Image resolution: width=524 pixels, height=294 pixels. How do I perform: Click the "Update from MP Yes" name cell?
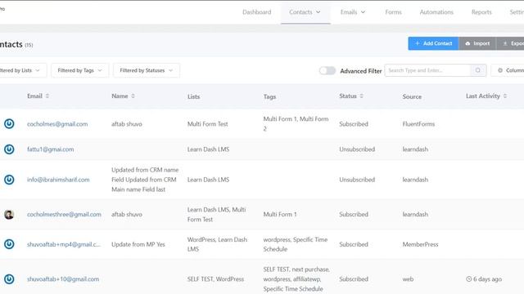pos(138,244)
